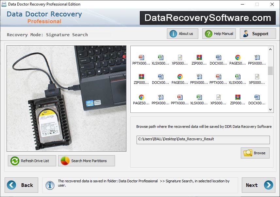The image size is (280, 197).
Task: Click file list scrollbar down arrow
Action: [x=270, y=110]
